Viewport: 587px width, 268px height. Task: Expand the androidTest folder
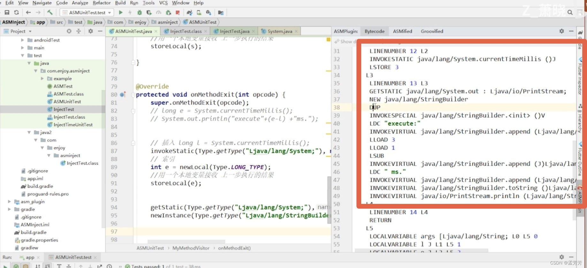[22, 40]
